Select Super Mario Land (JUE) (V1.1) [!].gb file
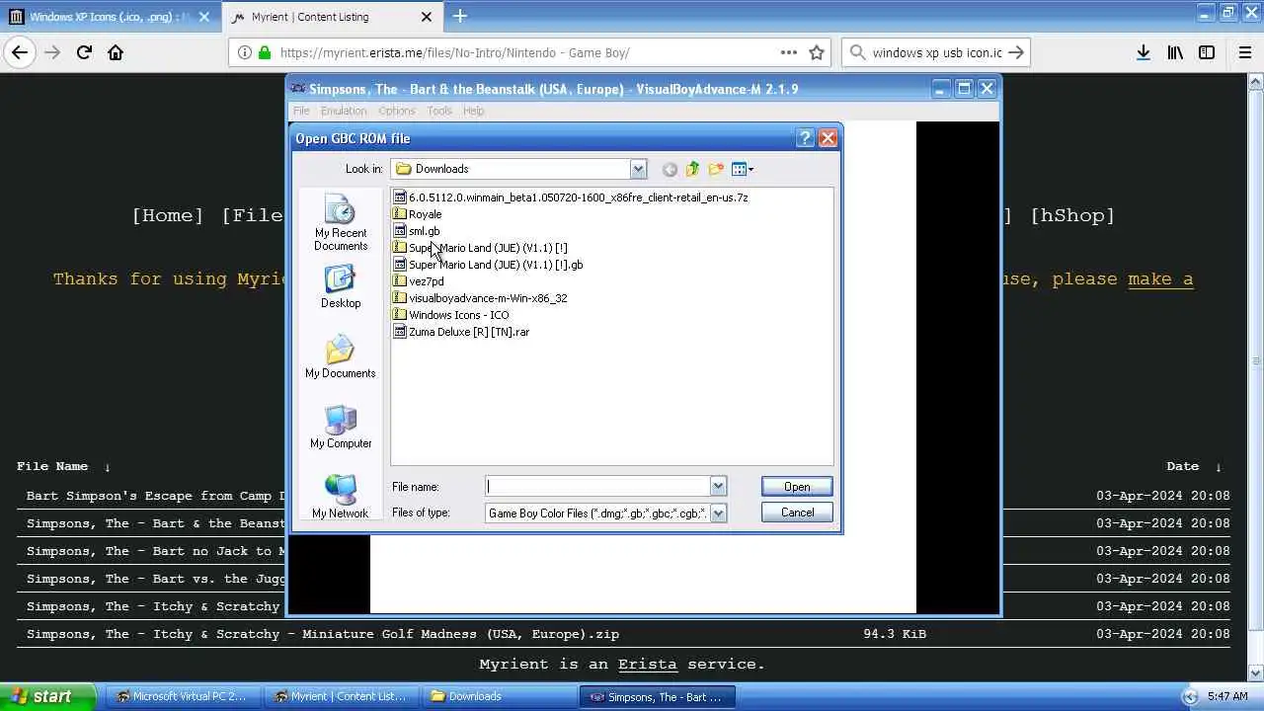The width and height of the screenshot is (1264, 711). (x=488, y=265)
